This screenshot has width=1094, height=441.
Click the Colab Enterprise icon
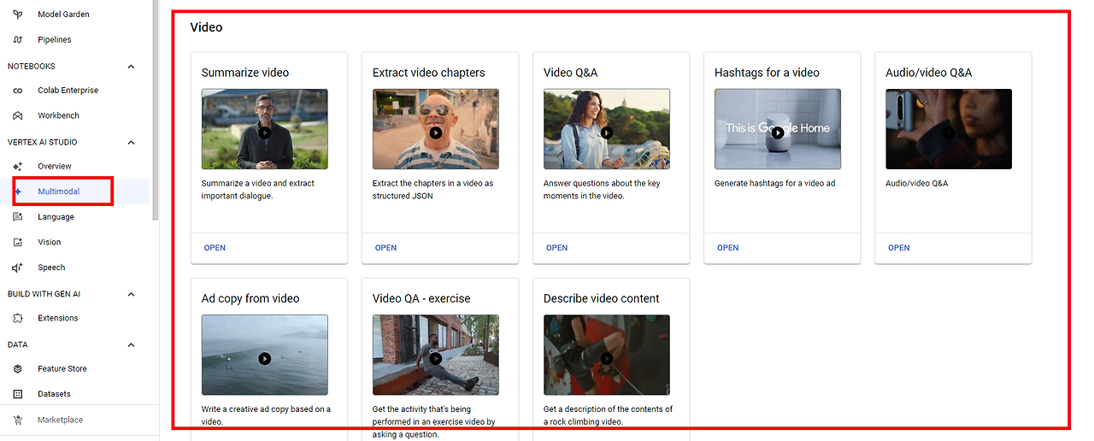tap(18, 91)
